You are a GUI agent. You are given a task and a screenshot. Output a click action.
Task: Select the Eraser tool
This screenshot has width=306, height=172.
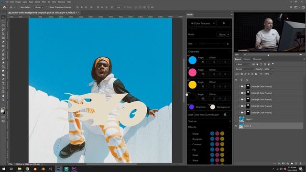pos(3,63)
